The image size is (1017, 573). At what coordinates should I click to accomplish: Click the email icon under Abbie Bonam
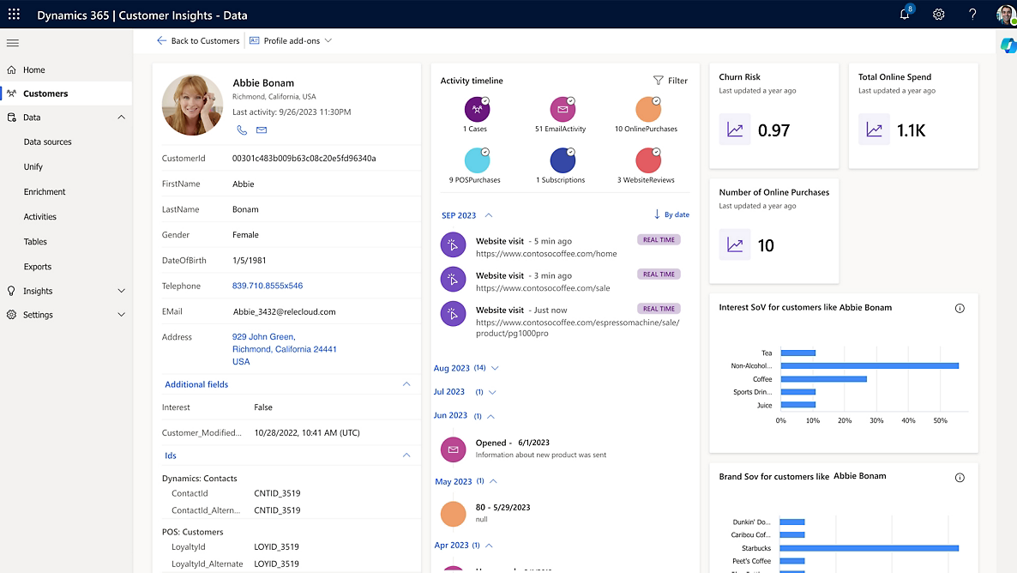[x=261, y=130]
